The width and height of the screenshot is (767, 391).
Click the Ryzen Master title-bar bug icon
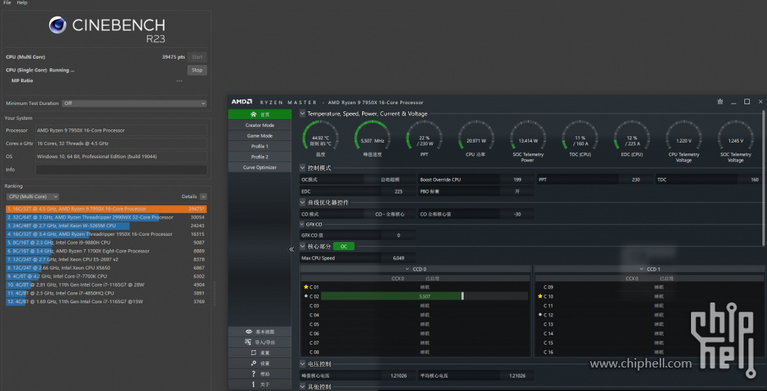[719, 102]
